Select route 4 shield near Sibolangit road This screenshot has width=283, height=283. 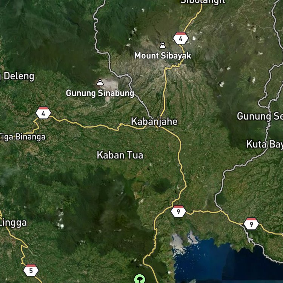tap(181, 38)
